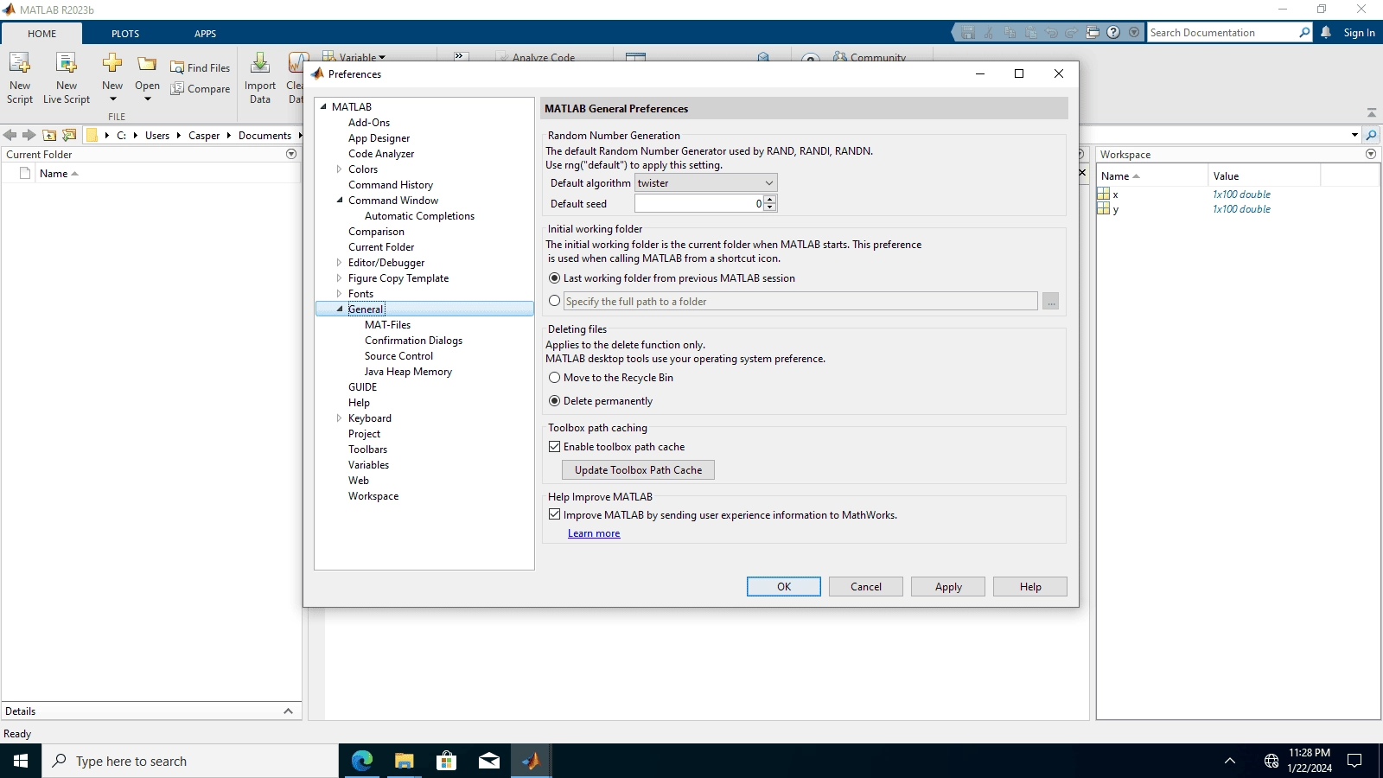
Task: Click the initial folder path text field
Action: (800, 302)
